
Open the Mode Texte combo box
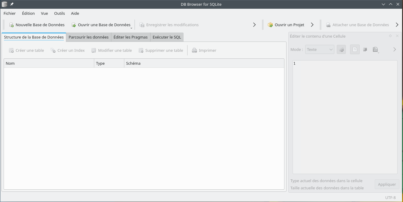[x=320, y=49]
